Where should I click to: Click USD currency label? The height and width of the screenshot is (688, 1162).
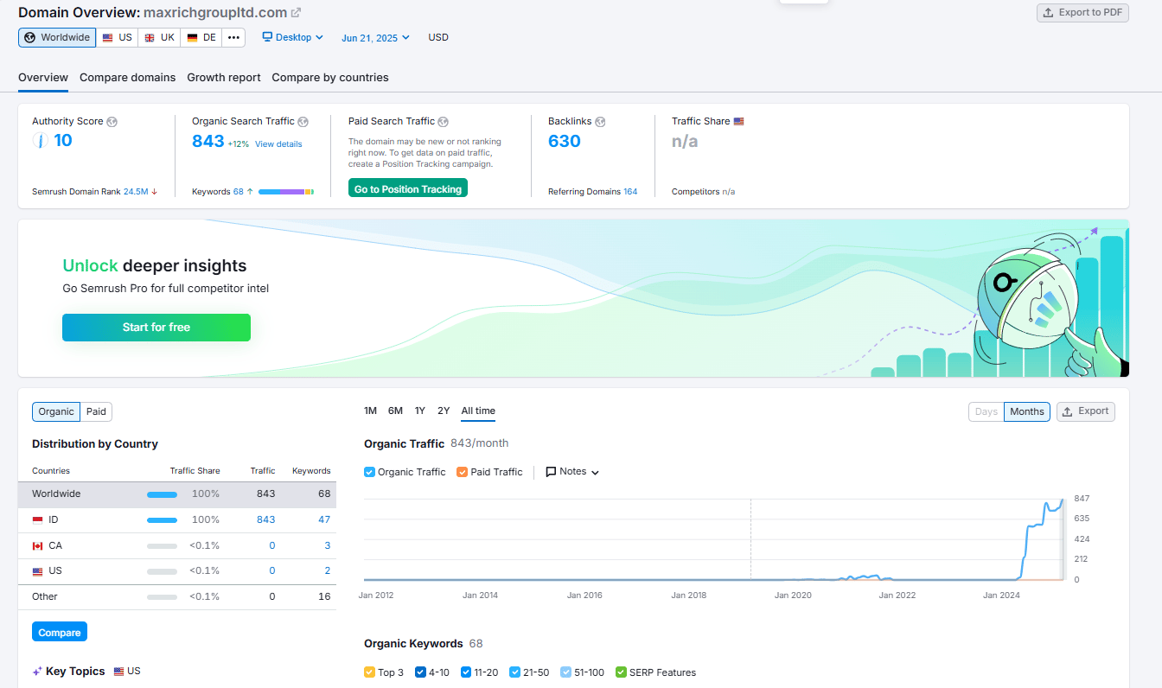coord(438,38)
